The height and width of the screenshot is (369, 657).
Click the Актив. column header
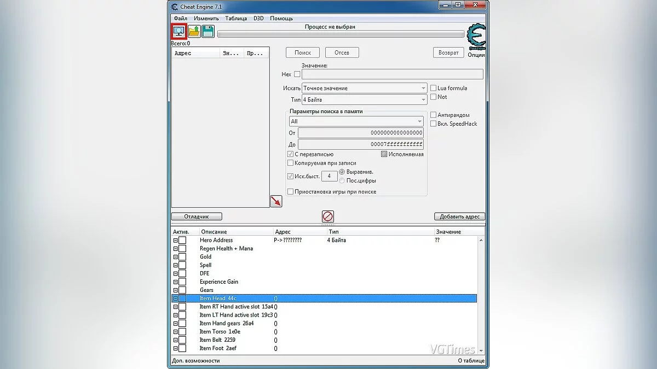185,232
